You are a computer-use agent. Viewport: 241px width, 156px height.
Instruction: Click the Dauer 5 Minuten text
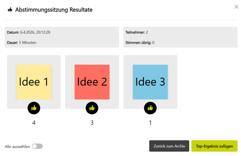coord(22,42)
